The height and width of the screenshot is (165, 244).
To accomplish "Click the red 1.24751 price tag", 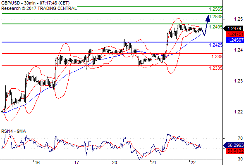I will (235, 34).
